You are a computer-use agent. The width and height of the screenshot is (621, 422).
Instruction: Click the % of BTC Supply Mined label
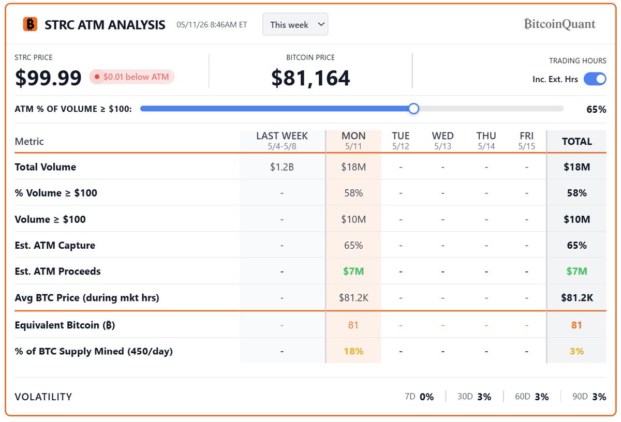94,351
